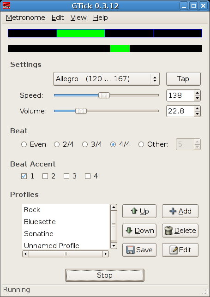Move profile down with Down arrow button
Image resolution: width=210 pixels, height=297 pixels.
pyautogui.click(x=139, y=231)
